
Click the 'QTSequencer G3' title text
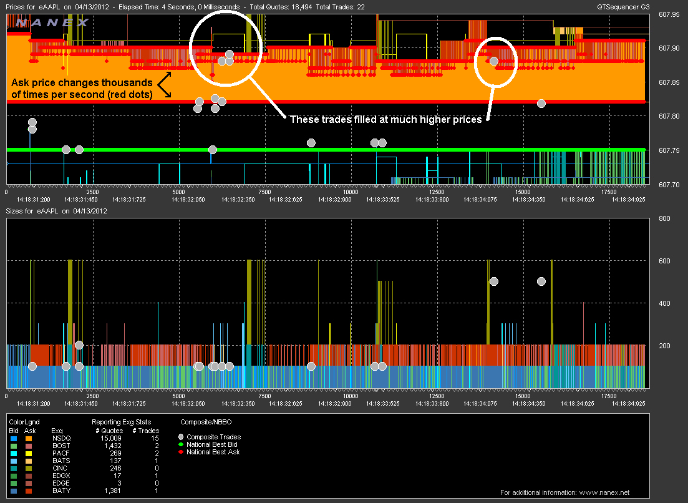click(x=623, y=7)
